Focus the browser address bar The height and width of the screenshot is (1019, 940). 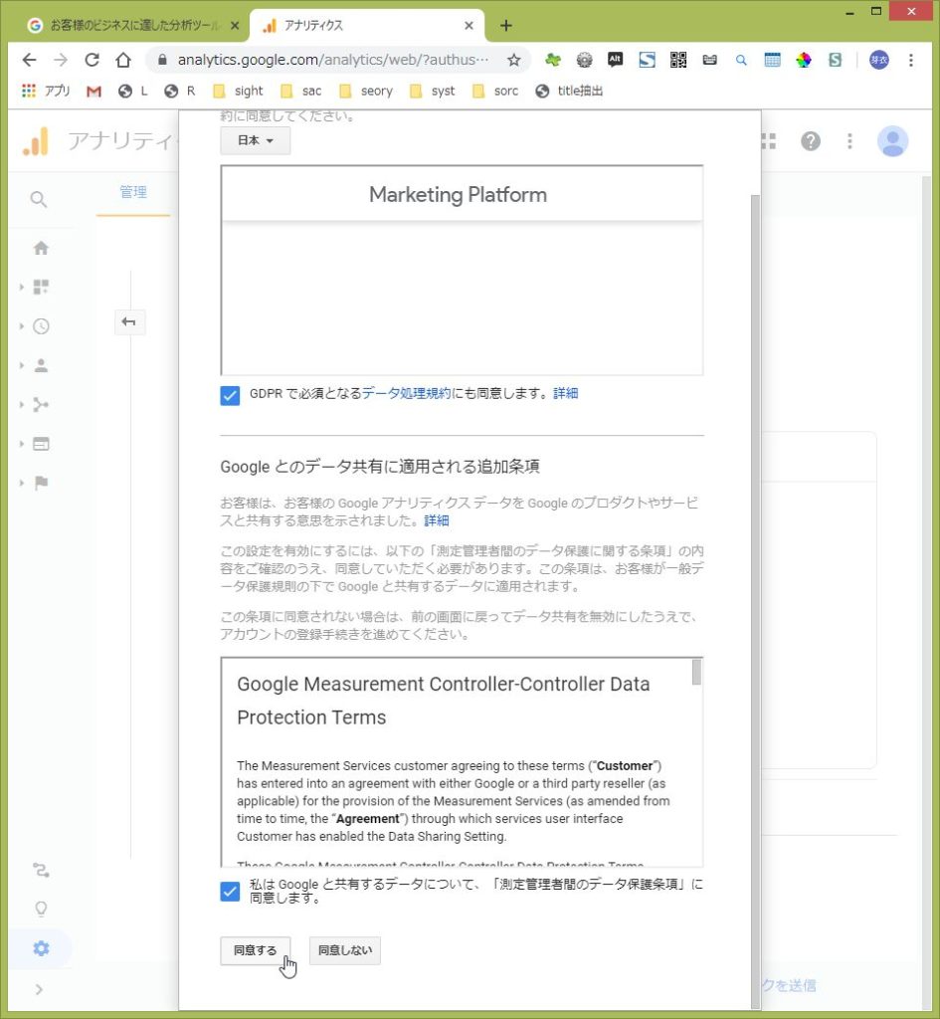(x=332, y=61)
